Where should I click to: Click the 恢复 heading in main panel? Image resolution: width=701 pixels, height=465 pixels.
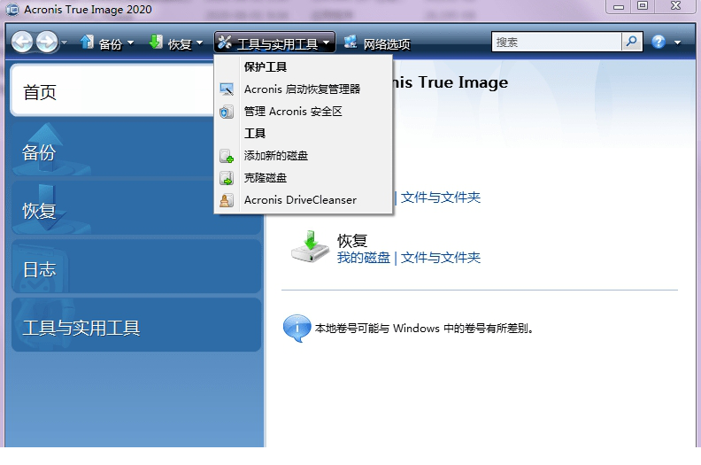(352, 241)
